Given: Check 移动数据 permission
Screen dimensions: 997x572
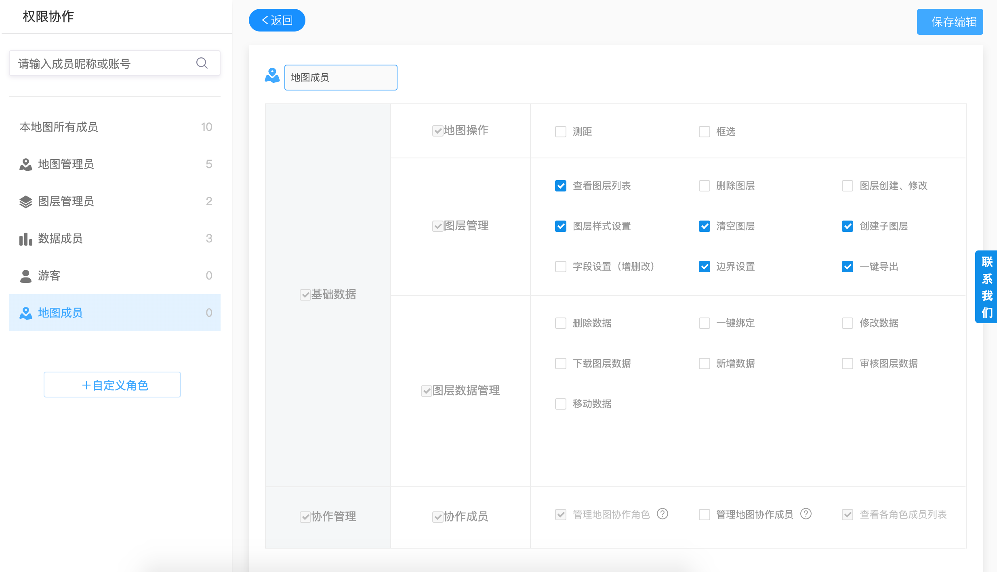Looking at the screenshot, I should (x=561, y=404).
